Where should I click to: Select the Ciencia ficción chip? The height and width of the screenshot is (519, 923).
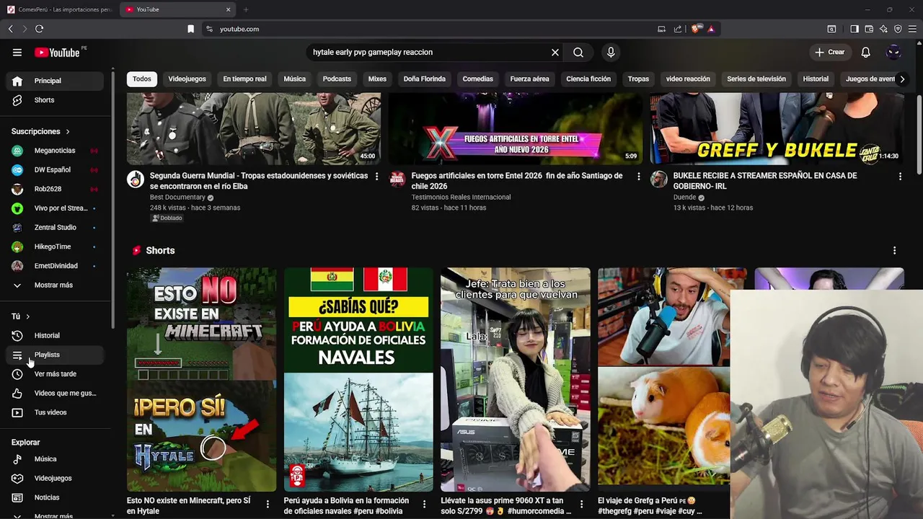[588, 79]
